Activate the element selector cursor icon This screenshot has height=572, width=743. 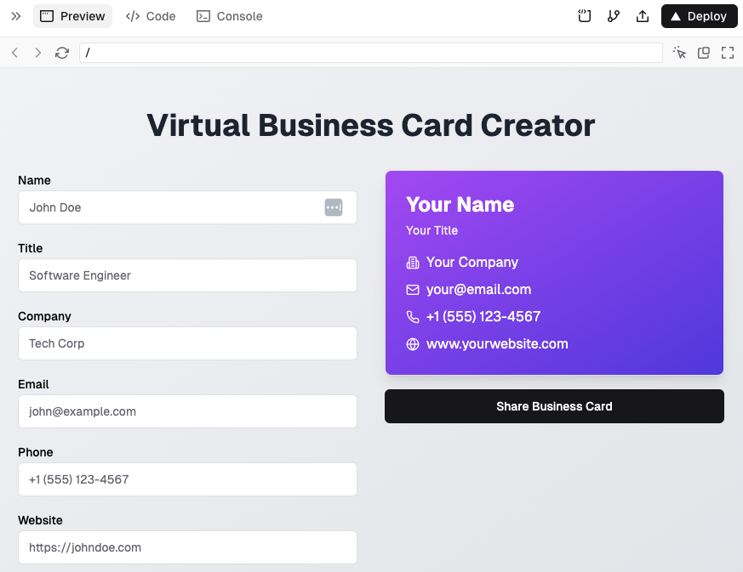pyautogui.click(x=679, y=53)
